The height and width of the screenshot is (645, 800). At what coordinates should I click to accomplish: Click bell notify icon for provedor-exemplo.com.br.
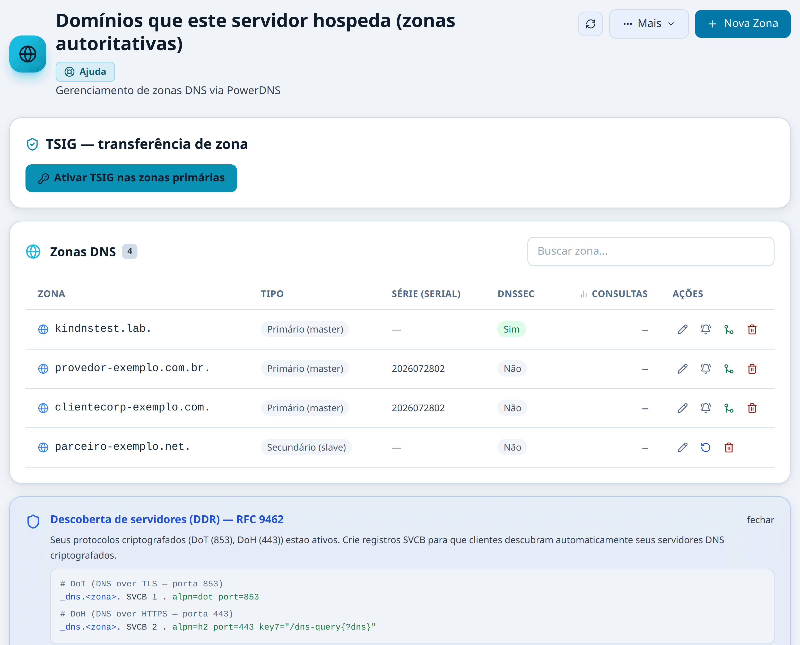(706, 369)
